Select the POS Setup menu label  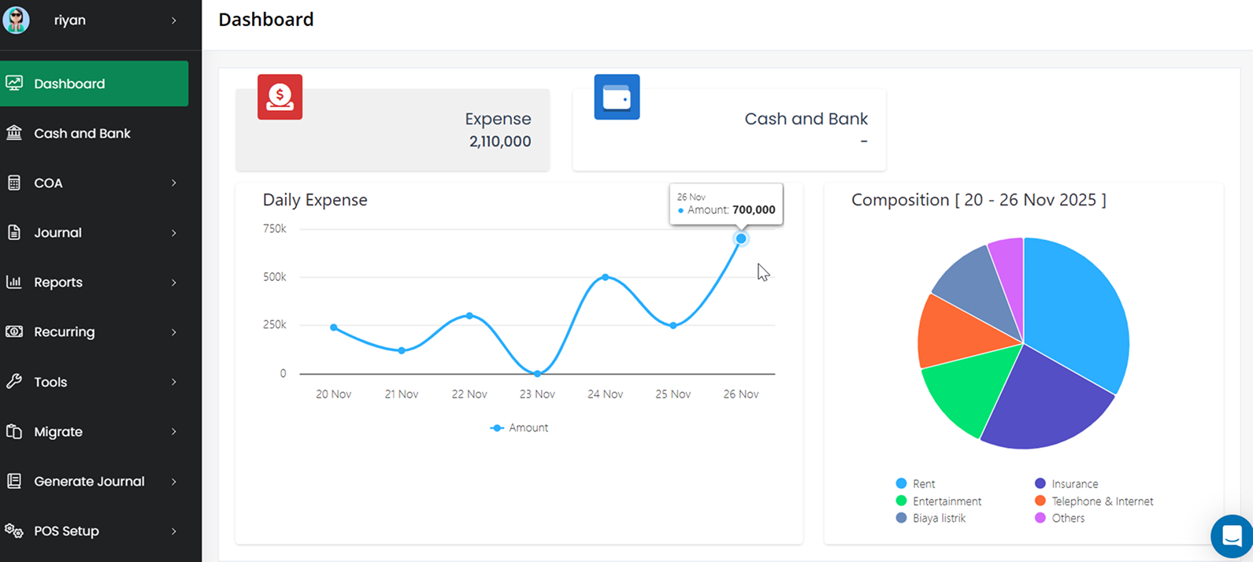tap(66, 531)
